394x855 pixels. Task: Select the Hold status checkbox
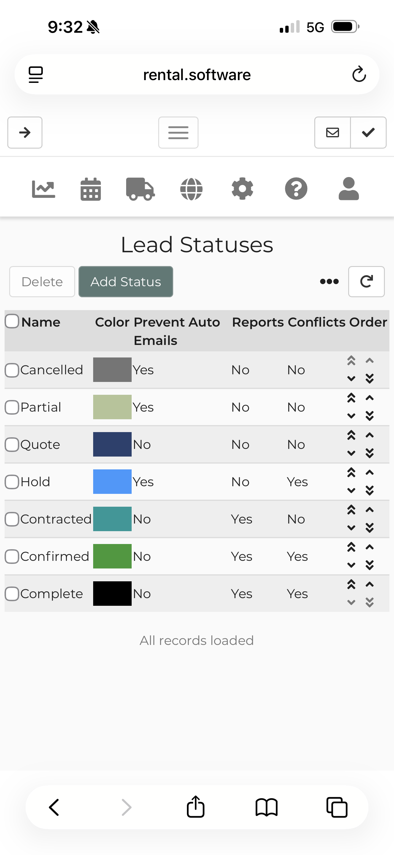point(12,482)
